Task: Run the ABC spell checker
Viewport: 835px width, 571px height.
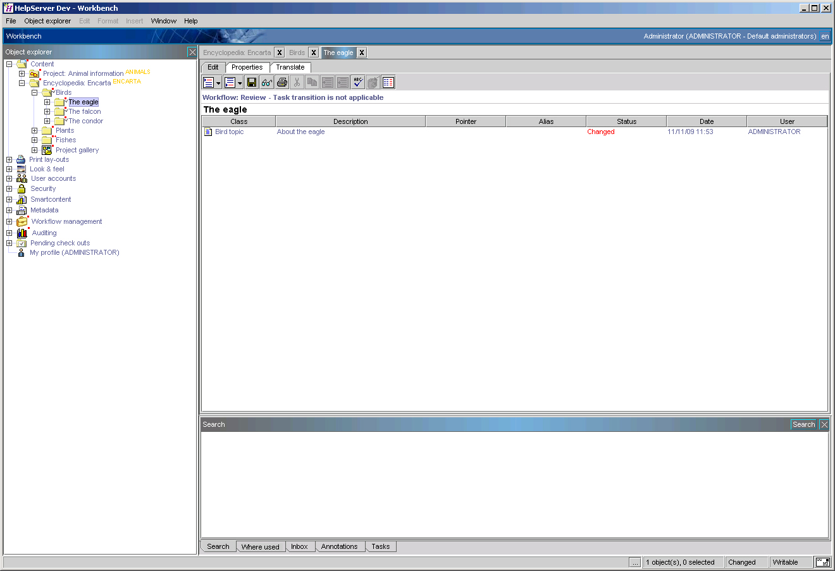Action: (357, 82)
